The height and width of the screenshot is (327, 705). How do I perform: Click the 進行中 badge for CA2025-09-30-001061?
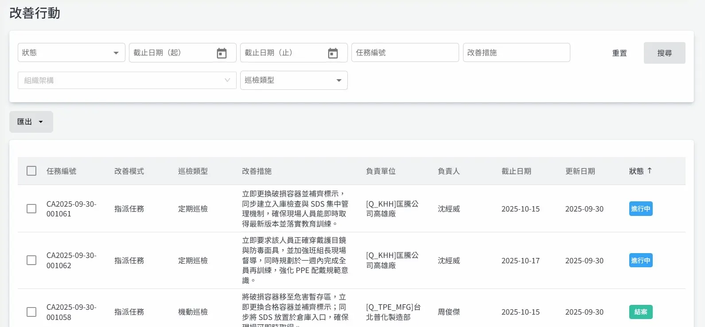click(640, 209)
